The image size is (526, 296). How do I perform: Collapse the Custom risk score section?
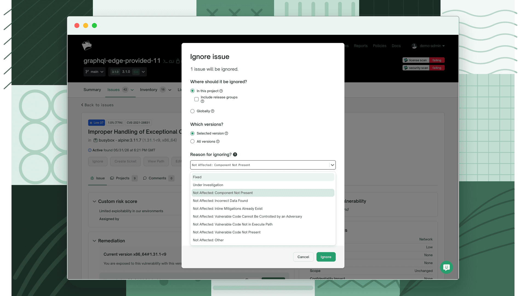94,201
